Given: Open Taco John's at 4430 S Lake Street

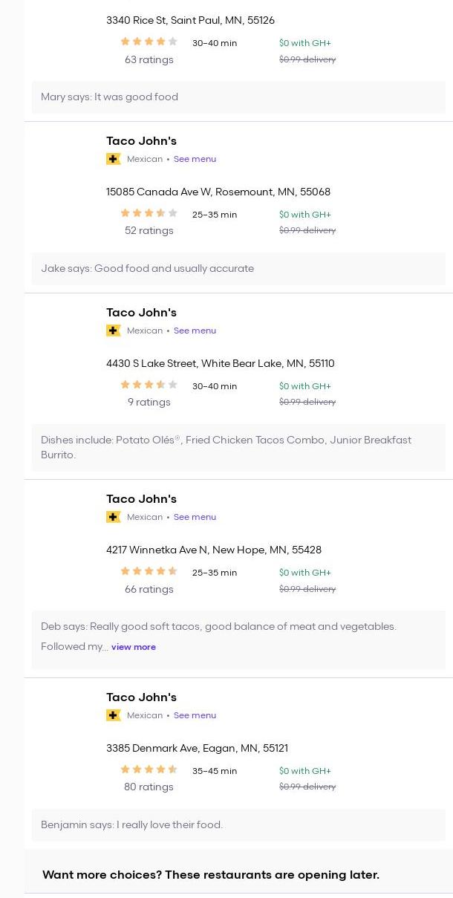Looking at the screenshot, I should [141, 313].
